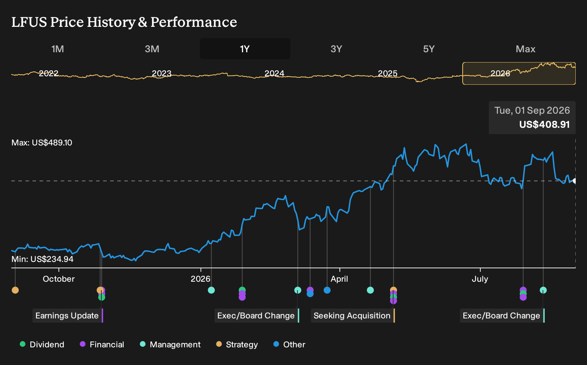The width and height of the screenshot is (587, 365).
Task: Toggle the Financial legend filter
Action: (x=102, y=345)
